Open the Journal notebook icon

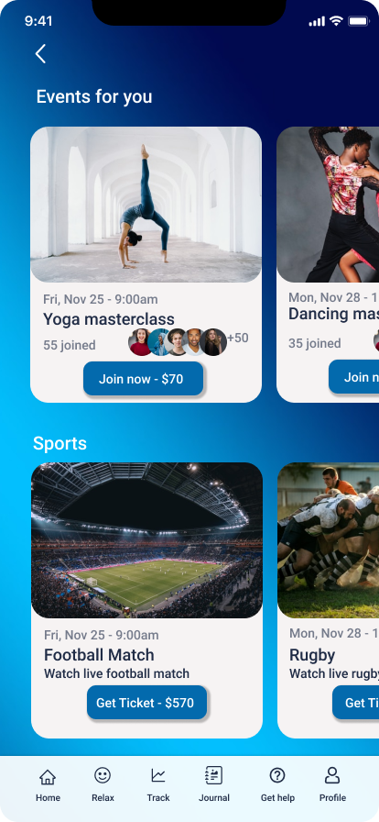(x=213, y=775)
